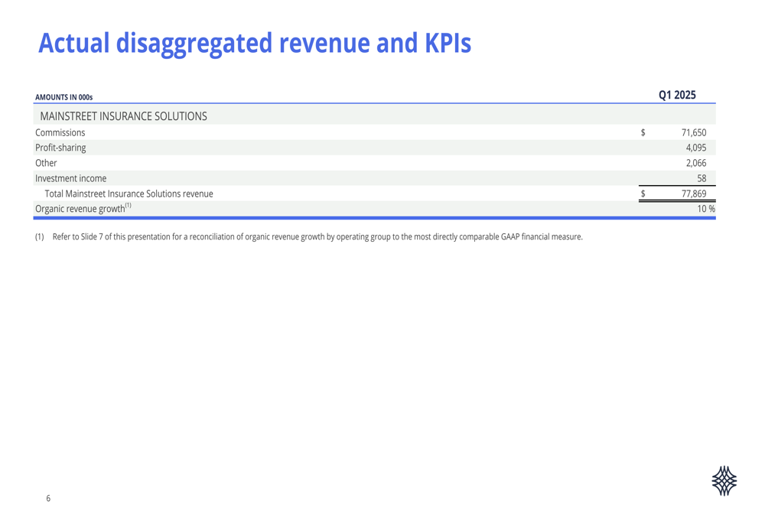Viewport: 765px width, 524px height.
Task: Click the 'AMOUNTS IN 000s' label
Action: point(64,97)
